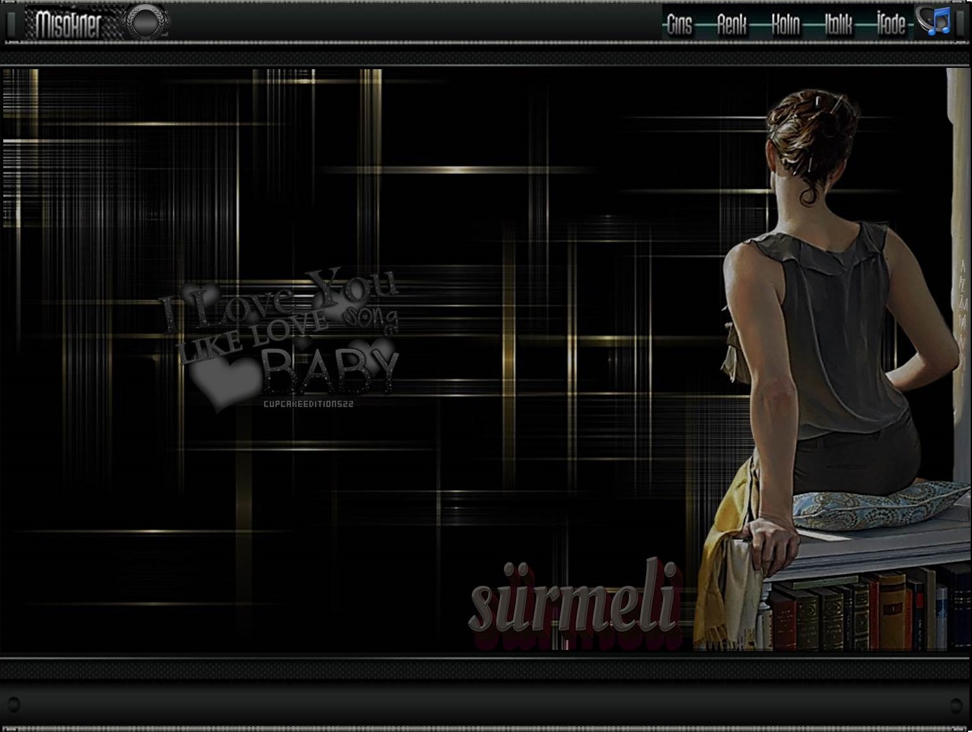Click the dotted horizontal strip at bottom edge

point(485,728)
